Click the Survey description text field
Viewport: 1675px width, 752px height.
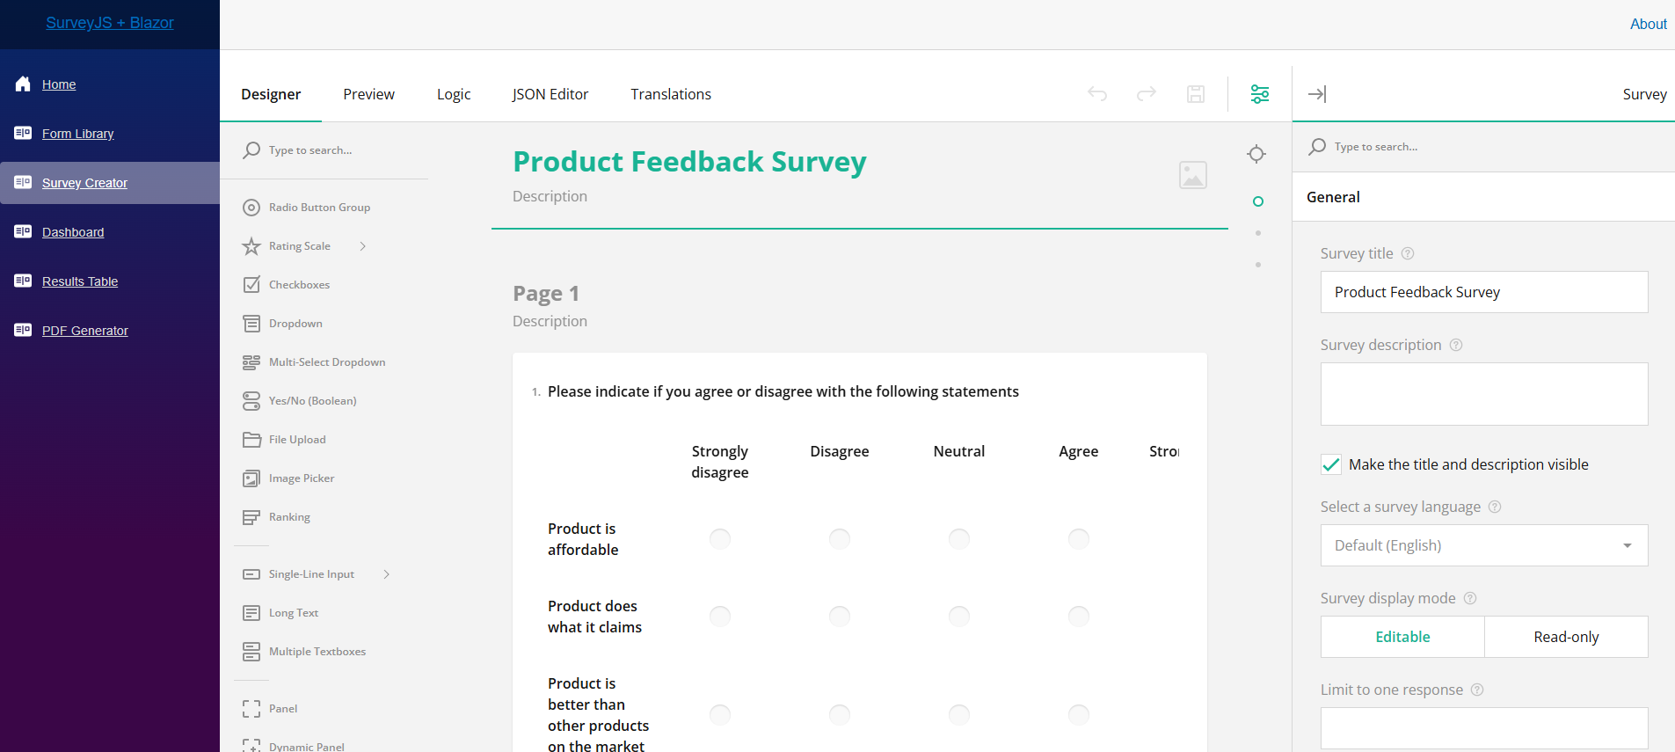[x=1482, y=393]
